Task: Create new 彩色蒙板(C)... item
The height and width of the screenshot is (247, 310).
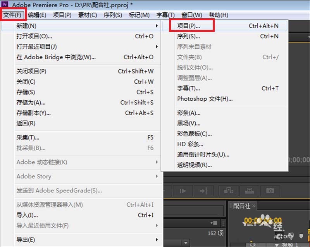Action: 225,134
